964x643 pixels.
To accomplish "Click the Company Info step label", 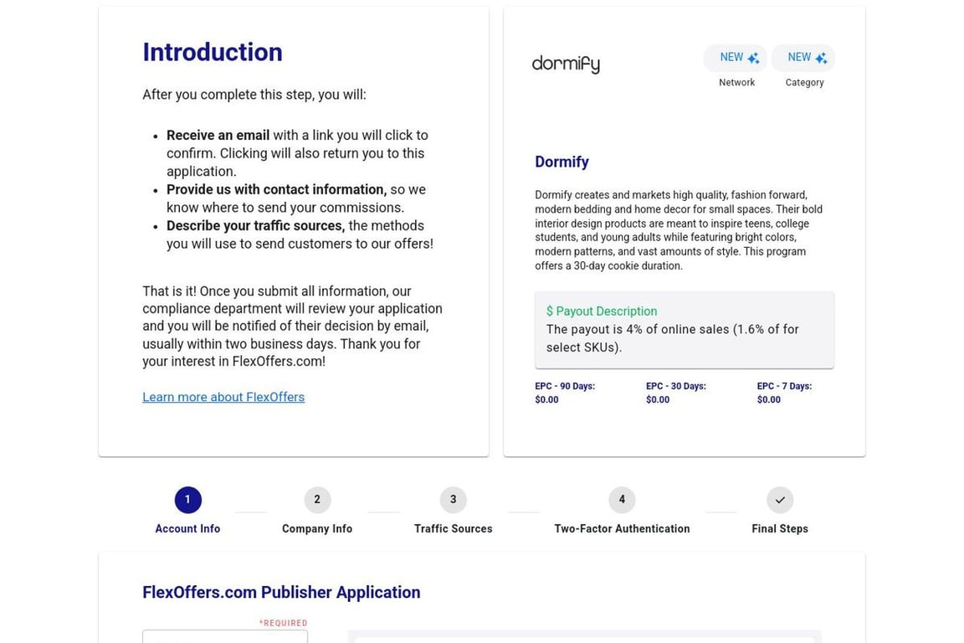I will click(x=317, y=528).
